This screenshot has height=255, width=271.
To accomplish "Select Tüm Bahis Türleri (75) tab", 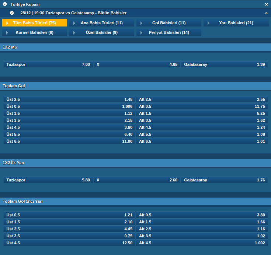I will pyautogui.click(x=35, y=23).
